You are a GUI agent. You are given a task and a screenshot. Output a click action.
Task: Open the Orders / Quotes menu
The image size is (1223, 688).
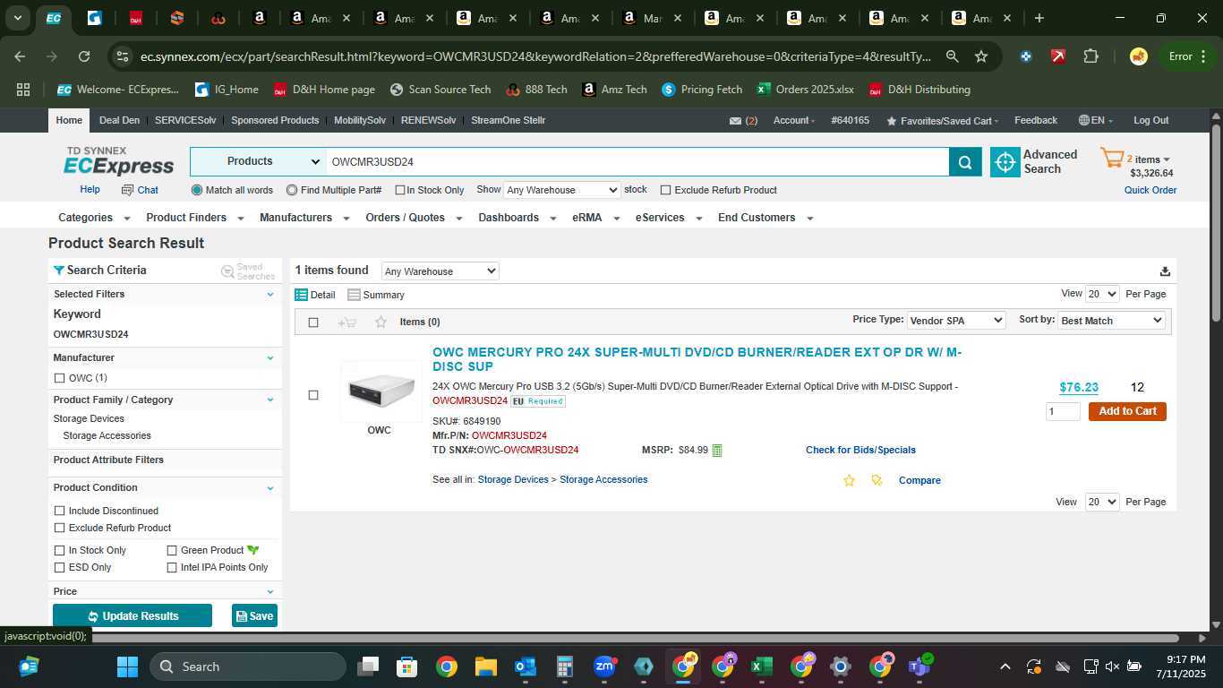[x=414, y=218]
